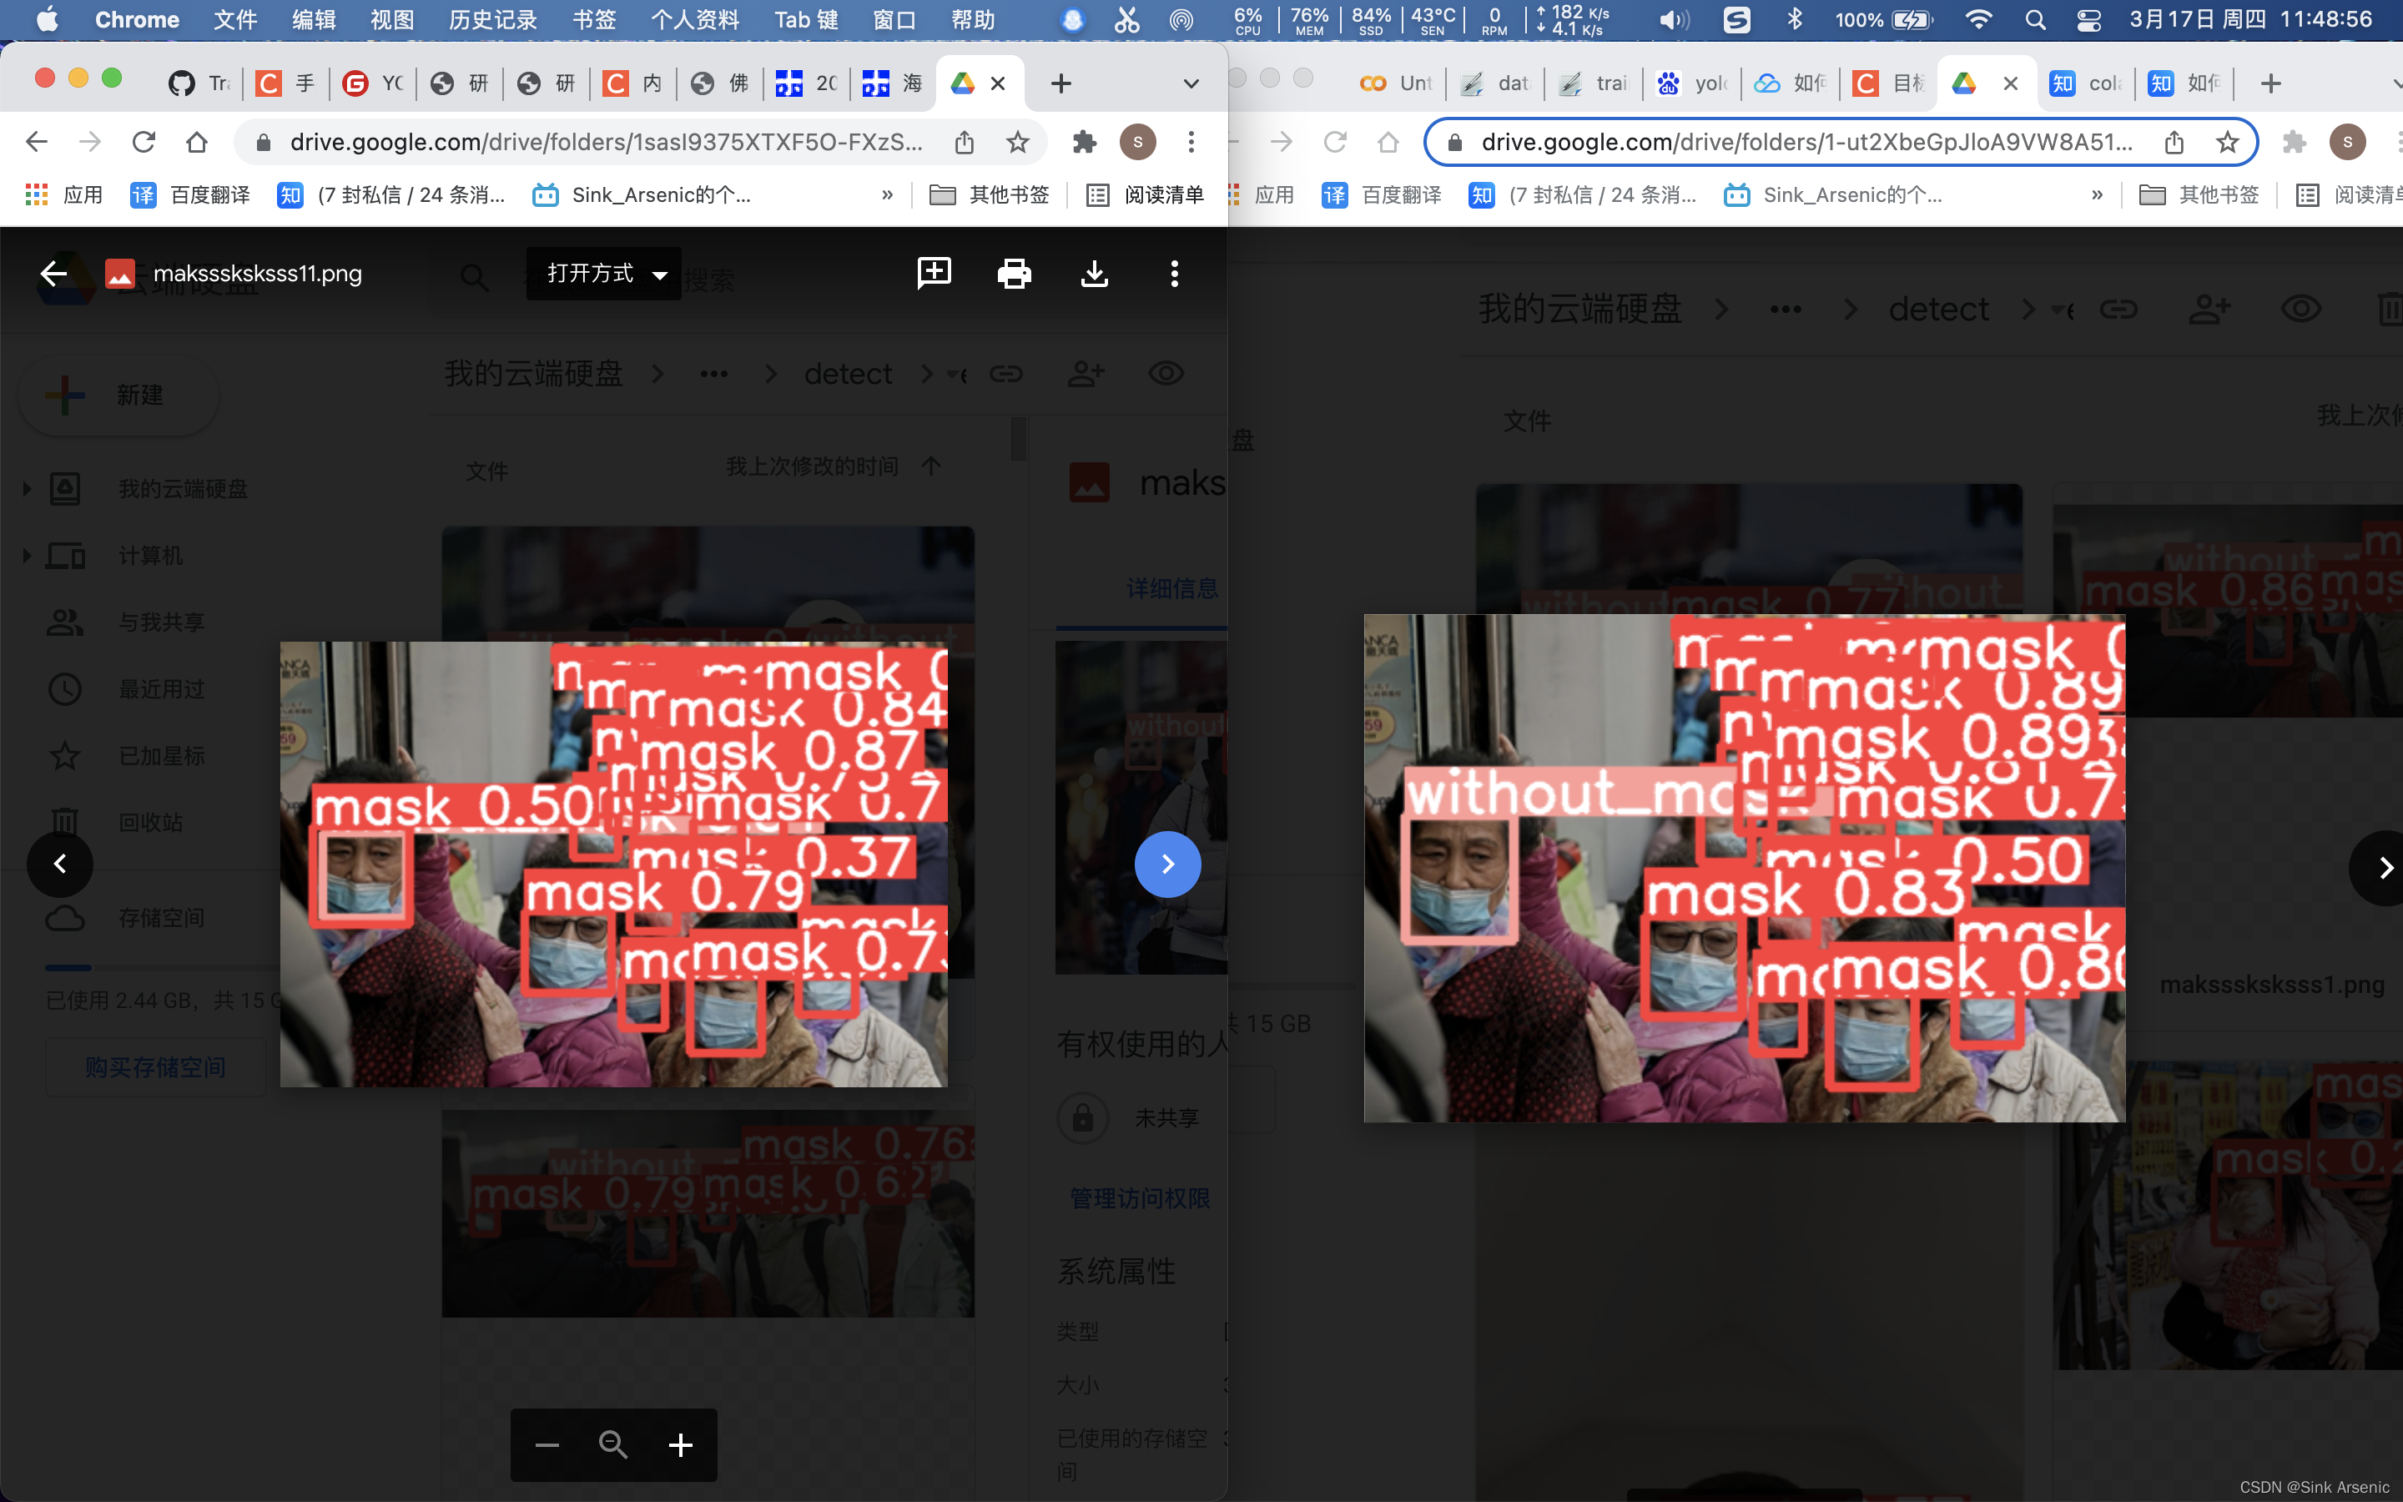The image size is (2403, 1502).
Task: Zoom out using minus button
Action: click(x=547, y=1444)
